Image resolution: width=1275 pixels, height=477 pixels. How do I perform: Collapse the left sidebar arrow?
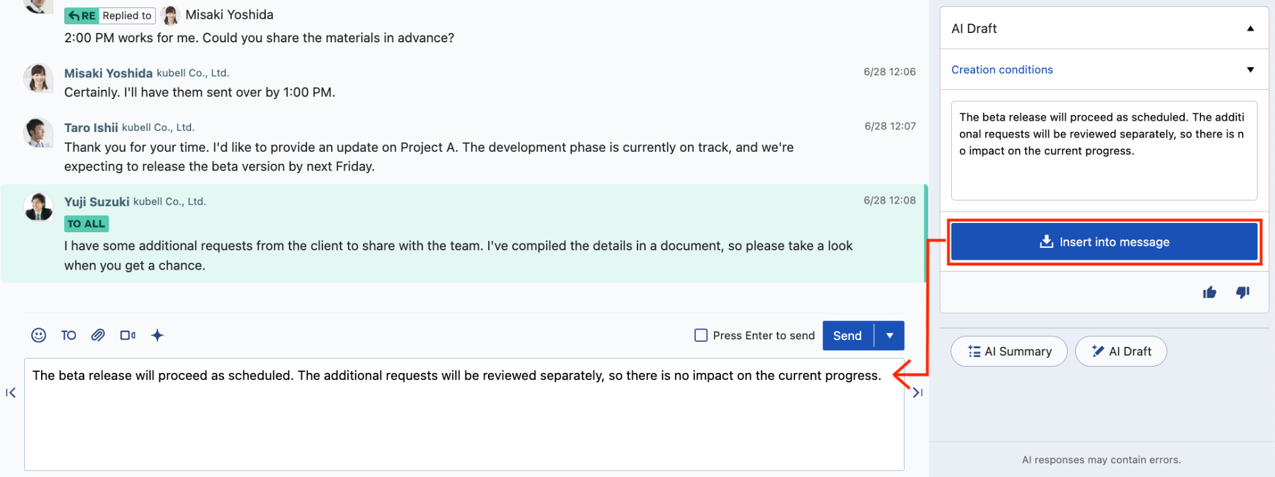click(x=11, y=392)
